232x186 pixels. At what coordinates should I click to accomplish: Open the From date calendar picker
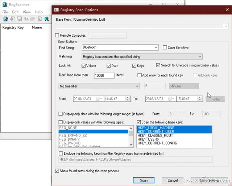[x=99, y=99]
